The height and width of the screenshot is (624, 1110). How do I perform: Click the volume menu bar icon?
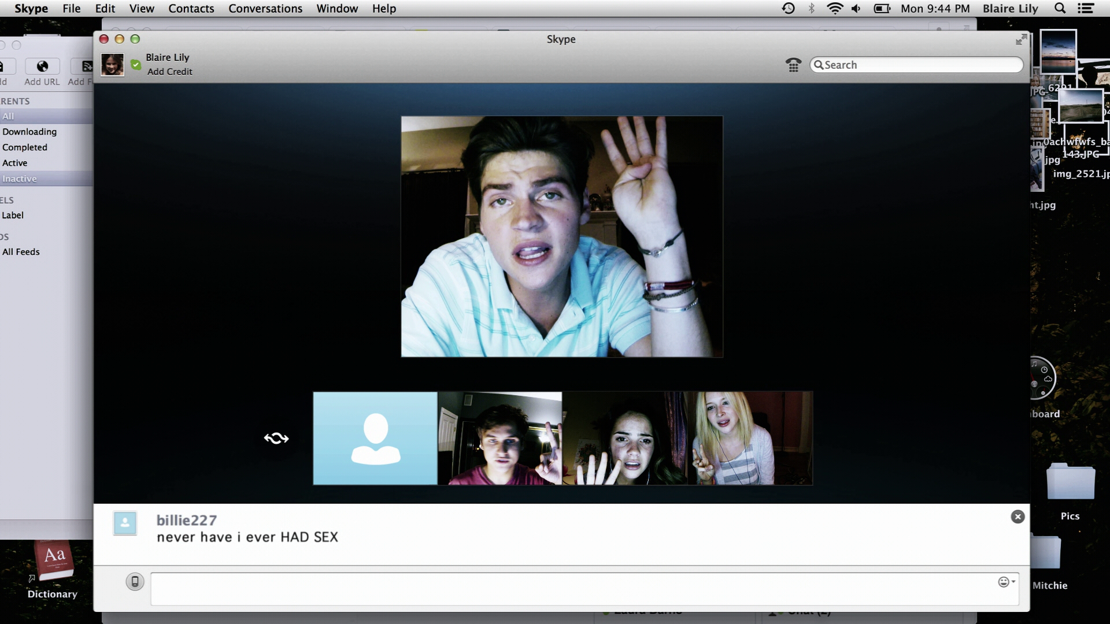click(x=856, y=8)
